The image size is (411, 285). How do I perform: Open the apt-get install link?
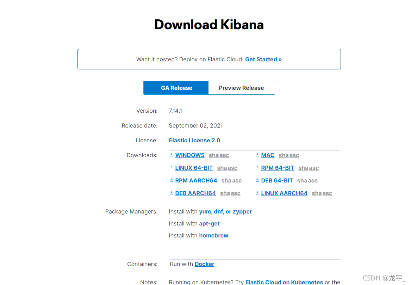pyautogui.click(x=209, y=224)
